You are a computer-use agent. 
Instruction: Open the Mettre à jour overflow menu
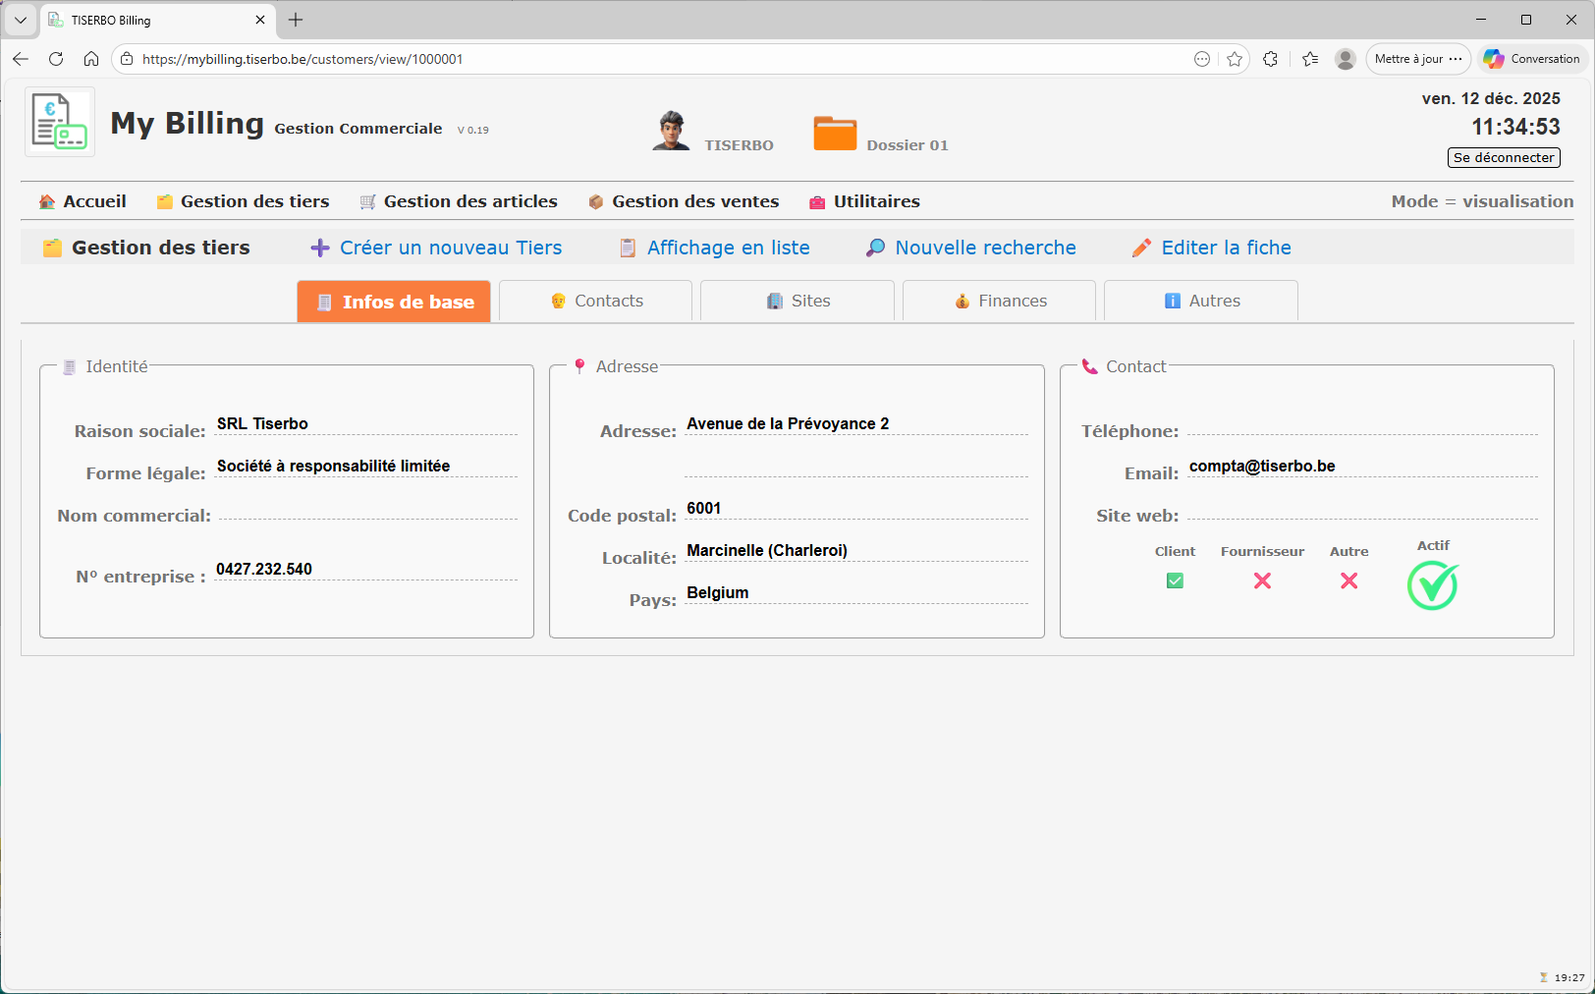click(x=1457, y=58)
